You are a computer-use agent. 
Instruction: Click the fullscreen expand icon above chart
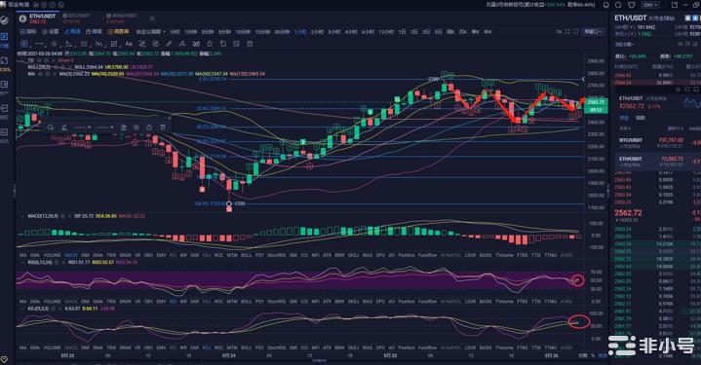(566, 32)
